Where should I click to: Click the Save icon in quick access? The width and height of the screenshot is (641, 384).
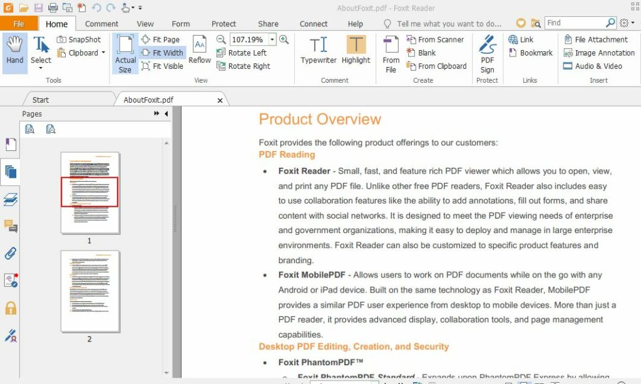pyautogui.click(x=38, y=8)
